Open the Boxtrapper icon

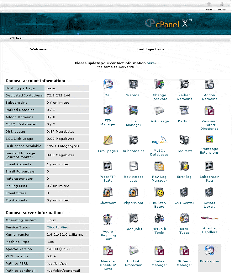[209, 250]
